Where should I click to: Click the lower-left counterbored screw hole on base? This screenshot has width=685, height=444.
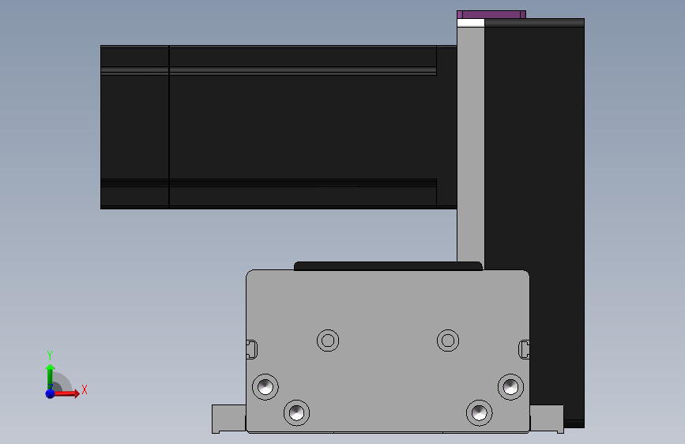[296, 412]
